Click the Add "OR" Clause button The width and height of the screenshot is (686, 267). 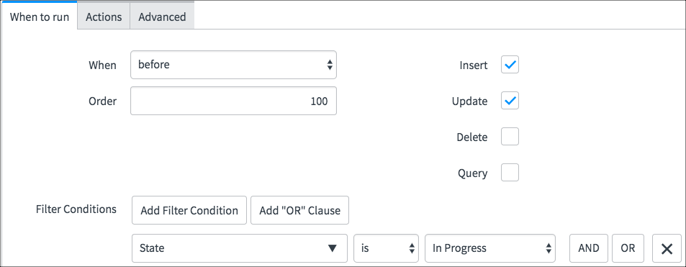tap(299, 210)
